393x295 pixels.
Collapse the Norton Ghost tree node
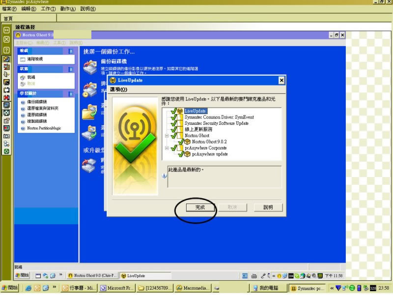(x=167, y=135)
